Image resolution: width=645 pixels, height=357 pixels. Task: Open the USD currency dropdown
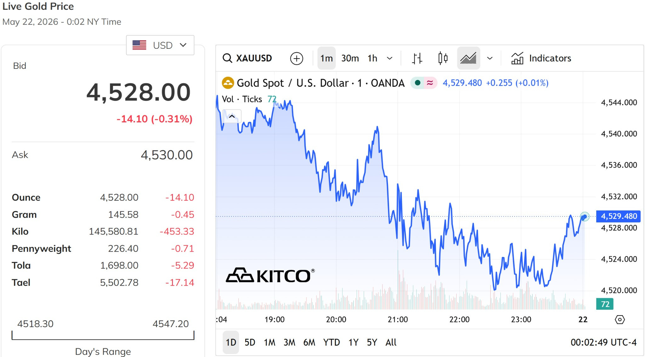pyautogui.click(x=160, y=45)
